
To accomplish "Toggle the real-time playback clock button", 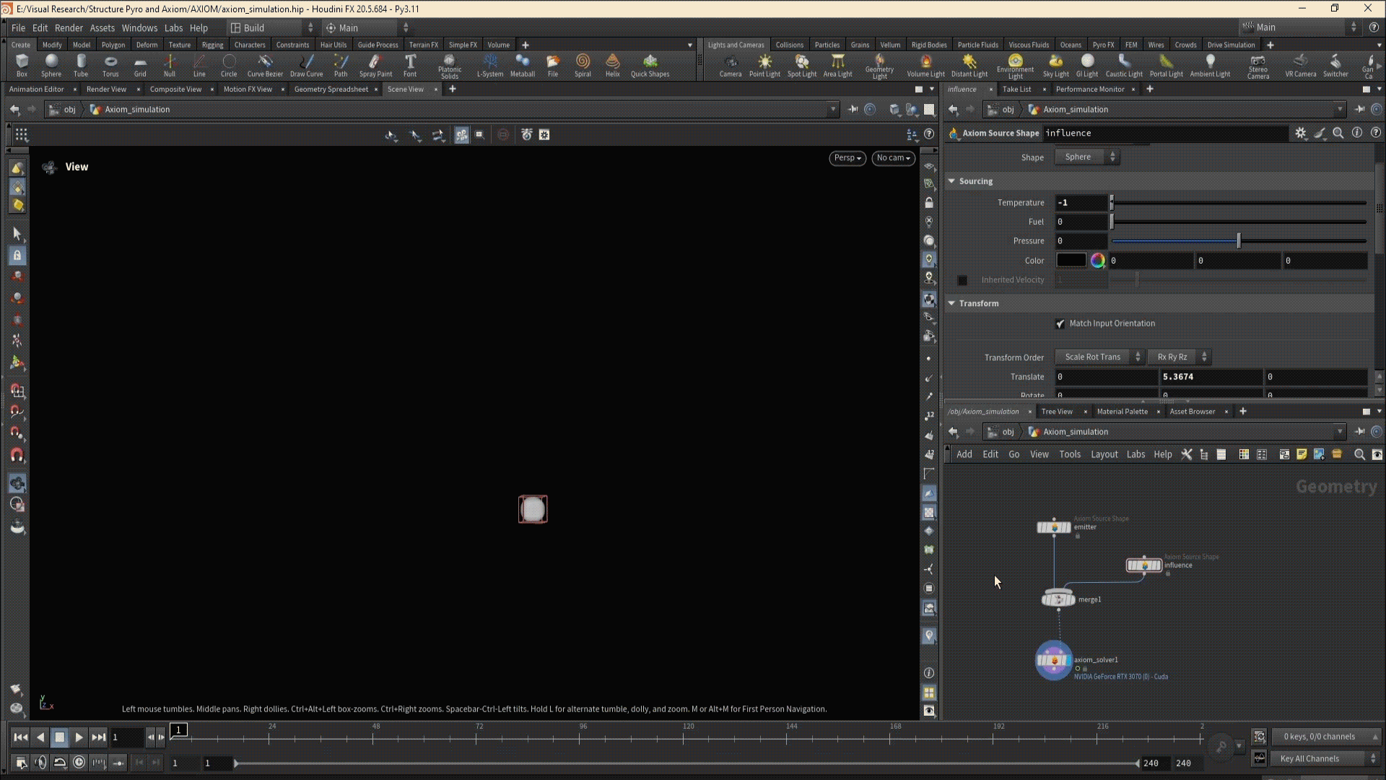I will click(79, 763).
